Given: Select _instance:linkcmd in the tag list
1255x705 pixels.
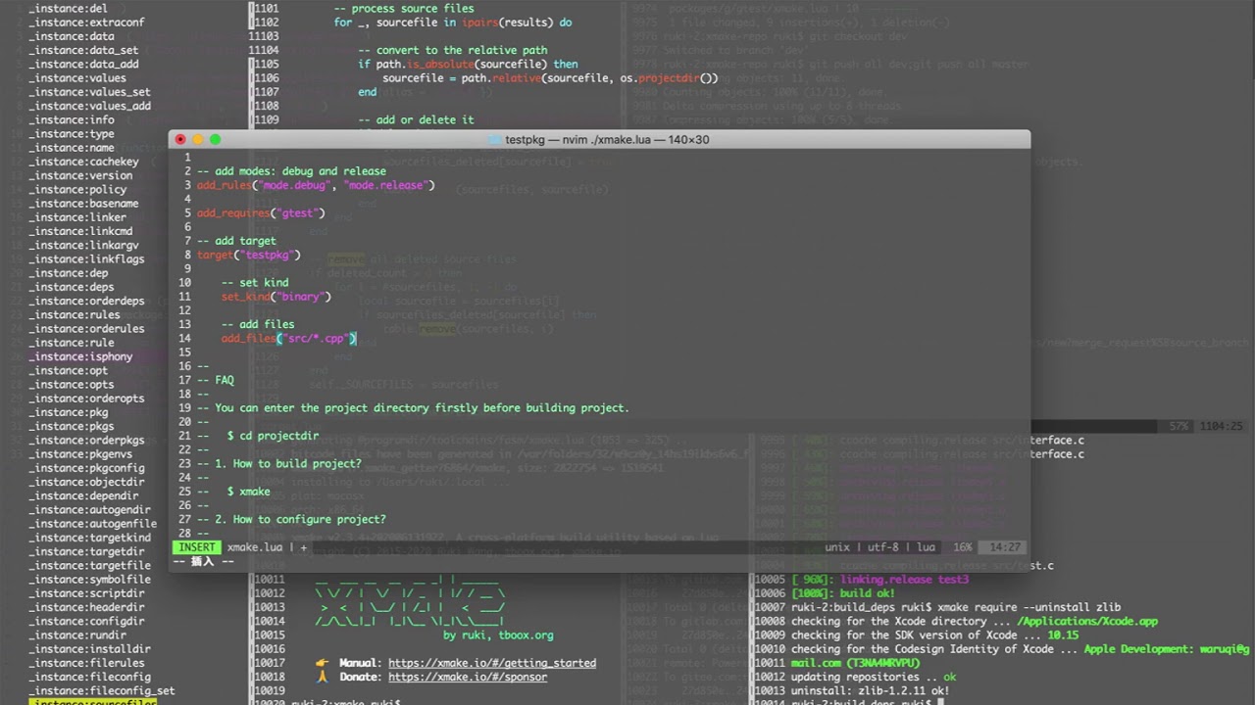Looking at the screenshot, I should coord(80,232).
